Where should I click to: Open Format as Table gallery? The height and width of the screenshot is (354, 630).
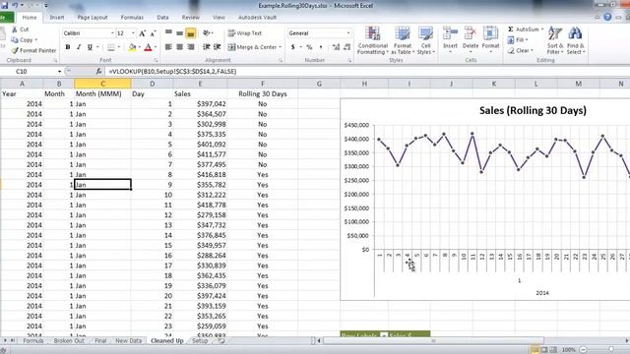click(x=403, y=40)
